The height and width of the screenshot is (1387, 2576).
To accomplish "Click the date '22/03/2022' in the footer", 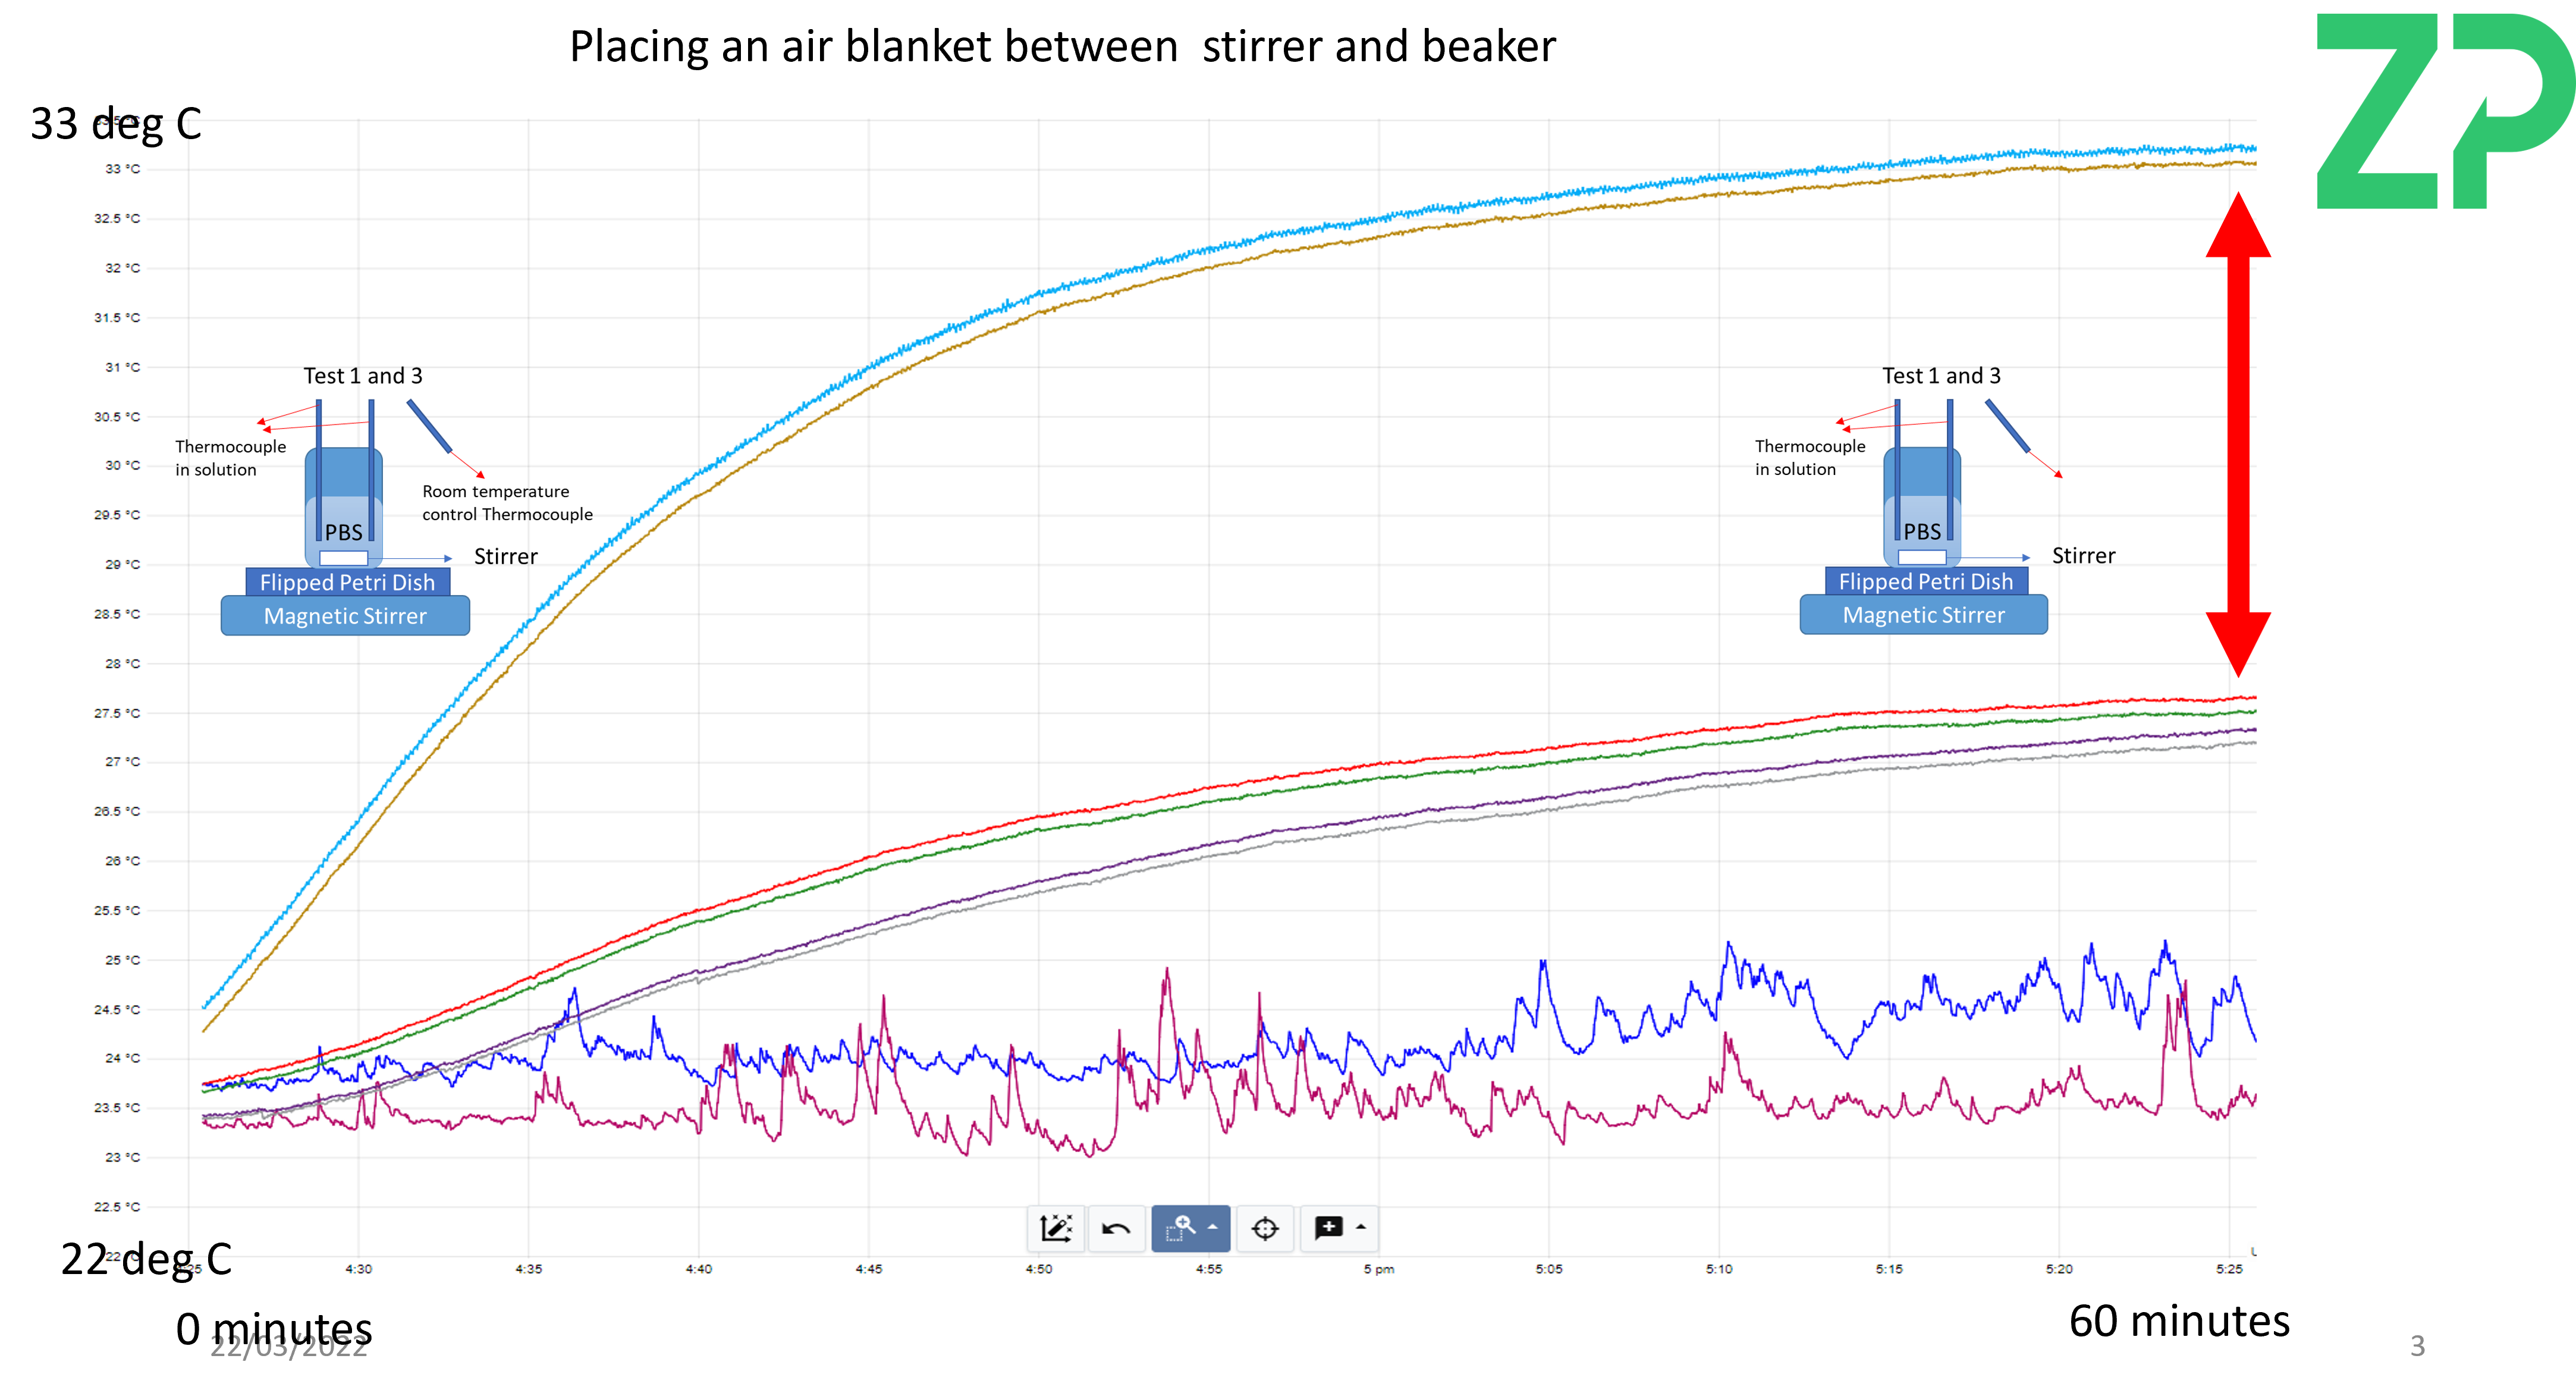I will pos(288,1345).
